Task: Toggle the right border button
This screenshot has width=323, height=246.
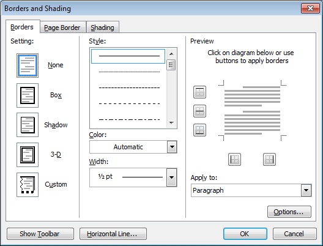Action: tap(269, 159)
